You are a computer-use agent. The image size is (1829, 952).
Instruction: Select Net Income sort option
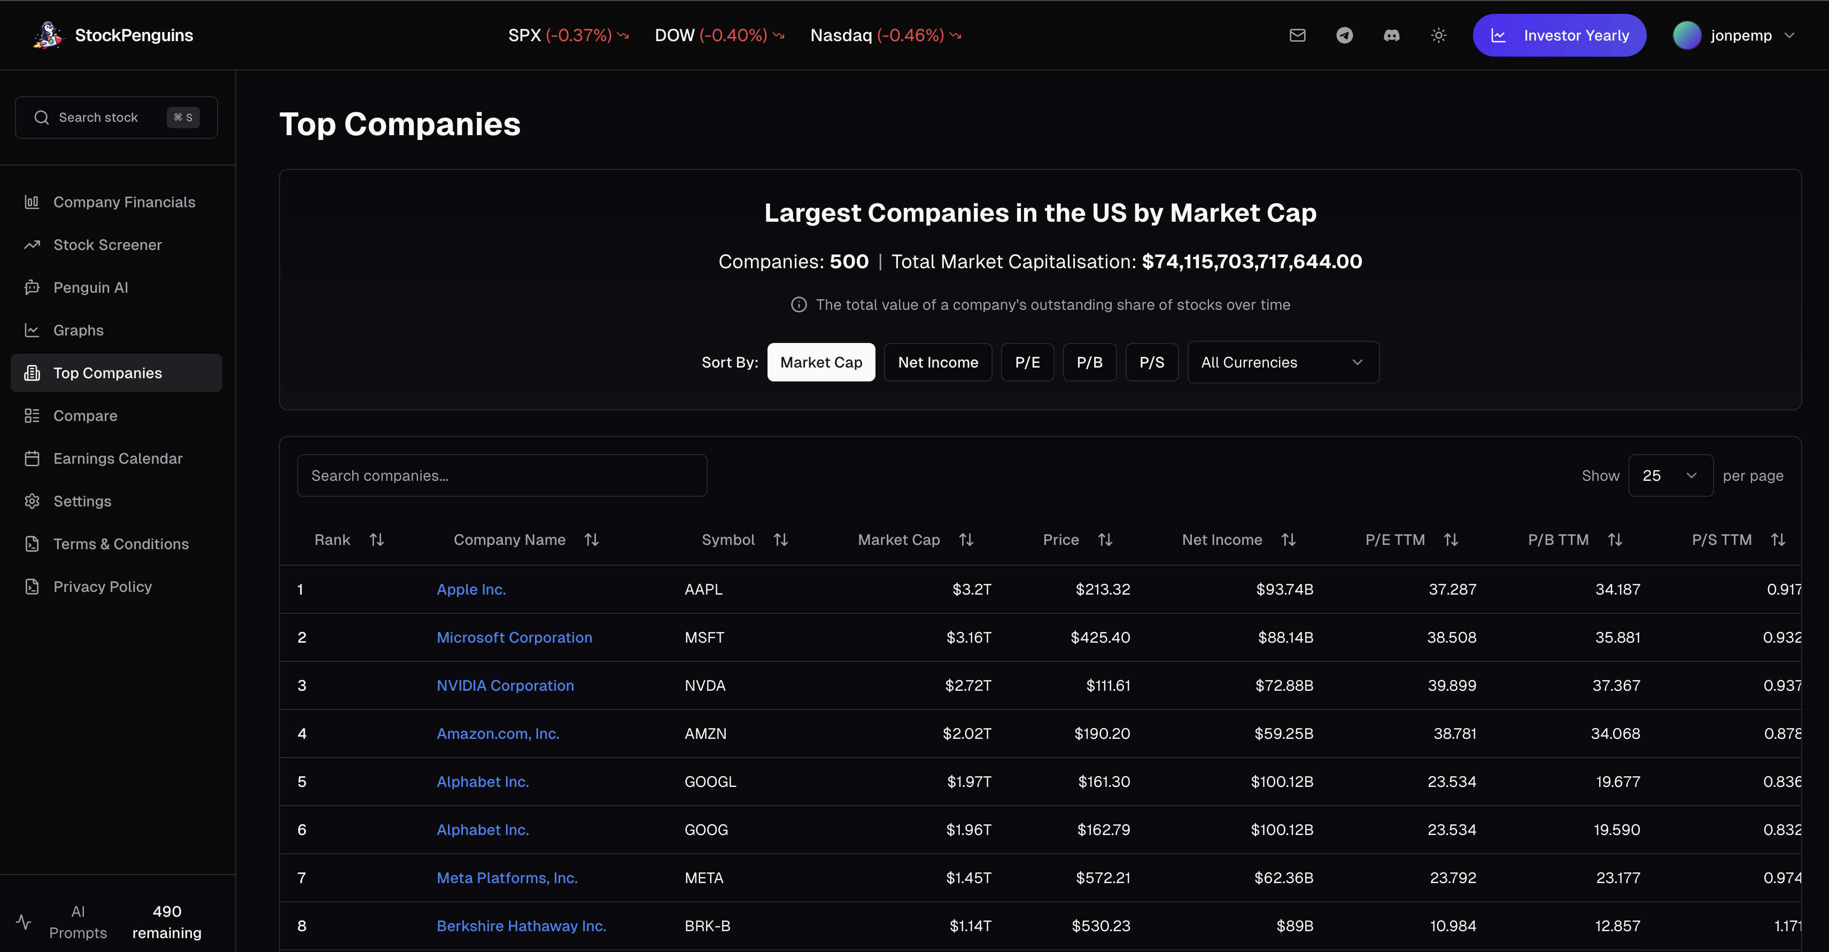(937, 362)
